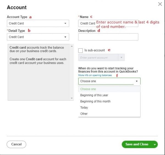Open the Account Type dropdown
165x155 pixels.
pyautogui.click(x=38, y=23)
